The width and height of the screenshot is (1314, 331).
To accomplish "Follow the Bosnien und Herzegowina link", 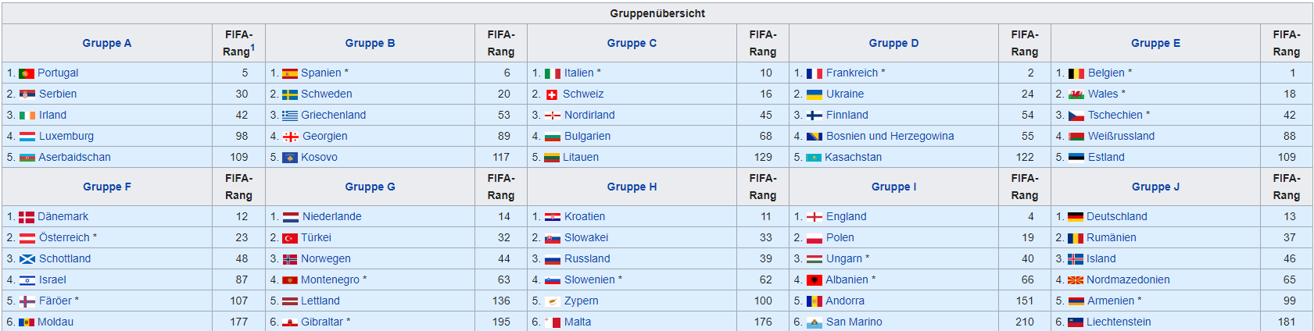I will click(890, 136).
